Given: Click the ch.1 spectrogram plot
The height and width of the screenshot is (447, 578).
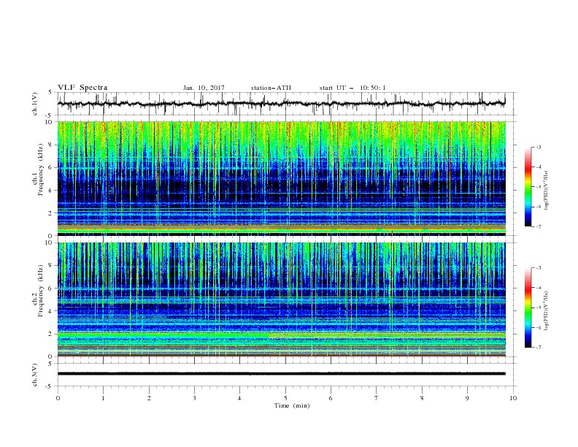Looking at the screenshot, I should tap(282, 178).
